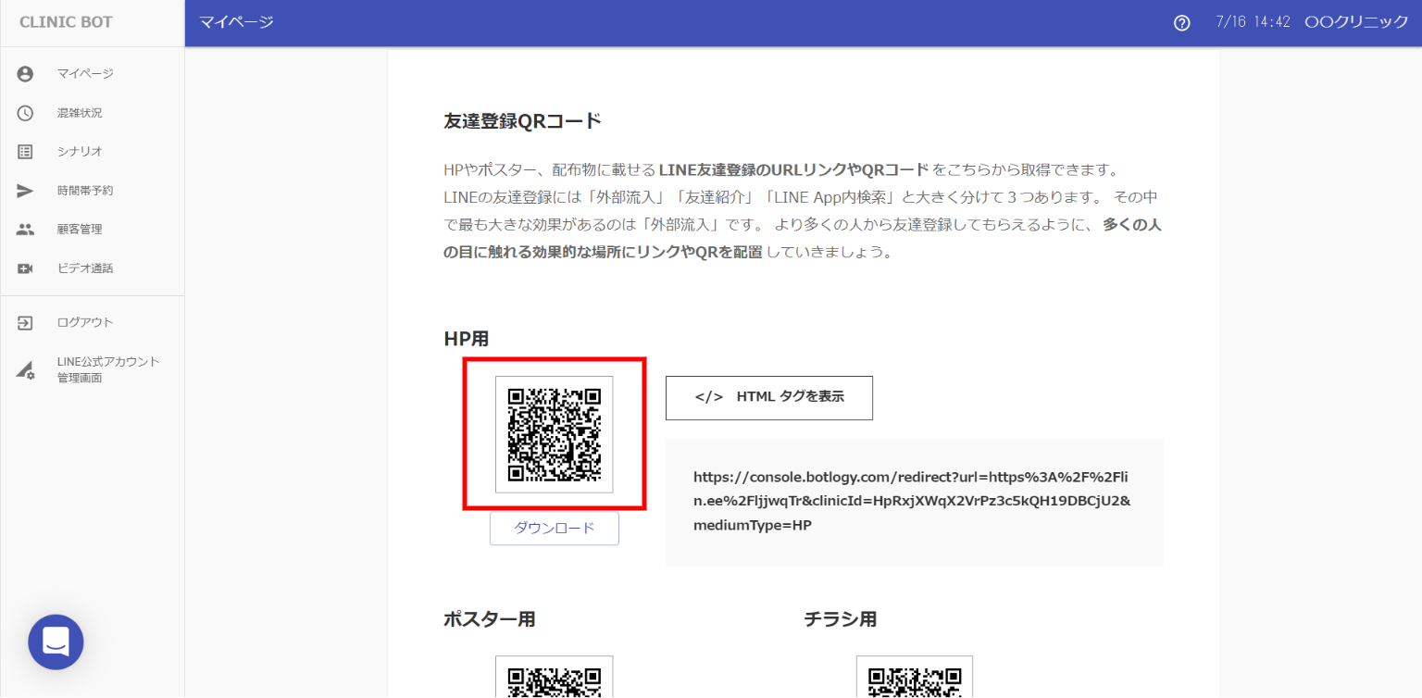Click the ポスター用 QR code image
This screenshot has height=698, width=1422.
pos(555,677)
